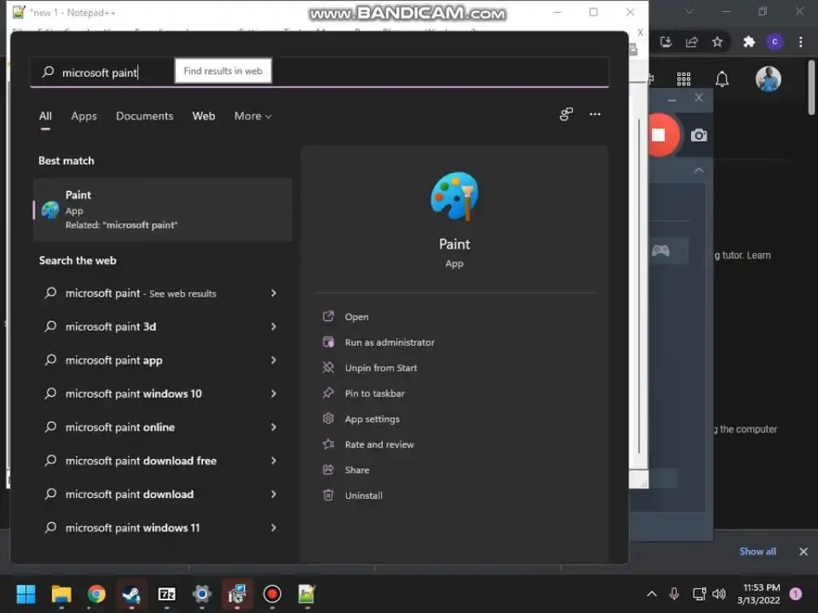Switch to the Web filter tab
Screen dimensions: 818x613
pyautogui.click(x=204, y=117)
